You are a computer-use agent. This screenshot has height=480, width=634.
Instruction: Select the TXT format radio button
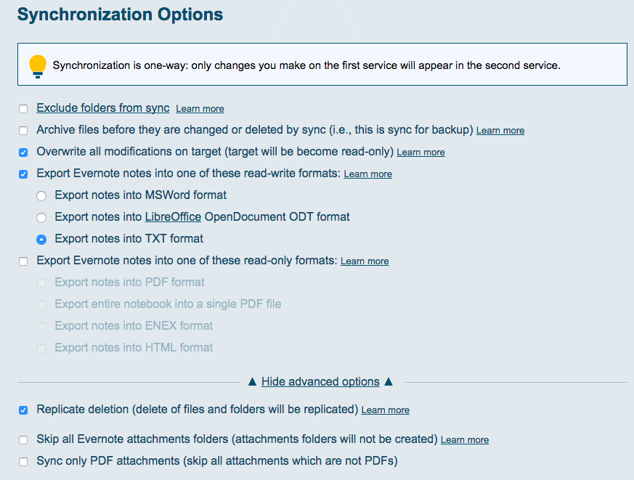click(x=41, y=239)
